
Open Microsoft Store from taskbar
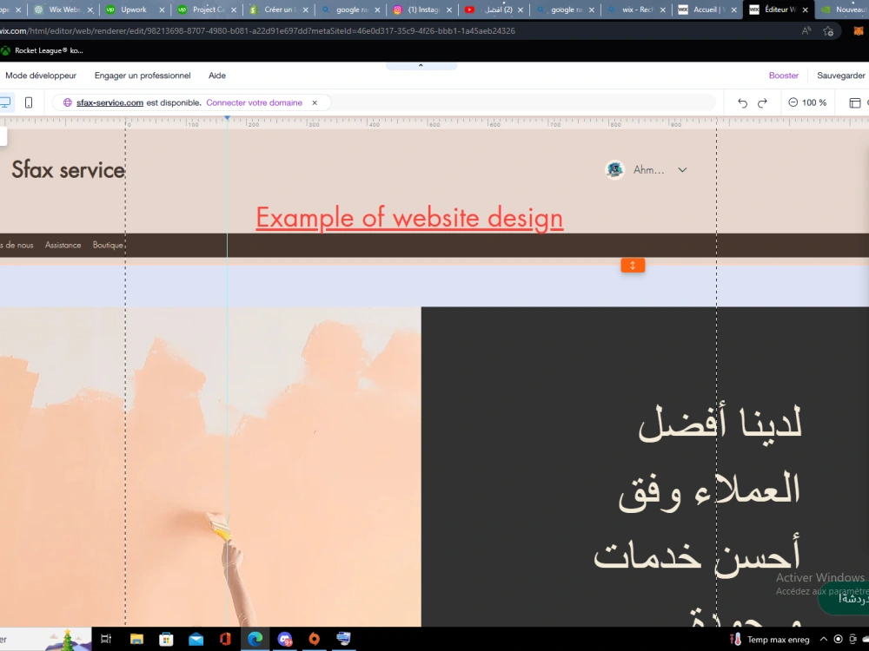[x=166, y=639]
